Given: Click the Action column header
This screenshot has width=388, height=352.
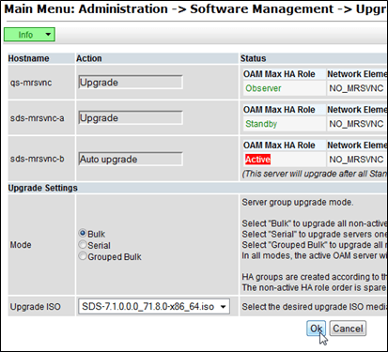Looking at the screenshot, I should coord(89,58).
